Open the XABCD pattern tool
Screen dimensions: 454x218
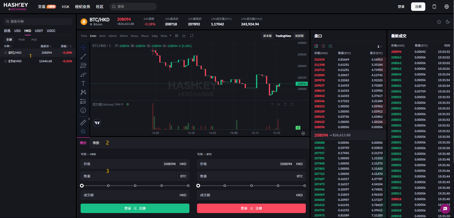tap(83, 92)
